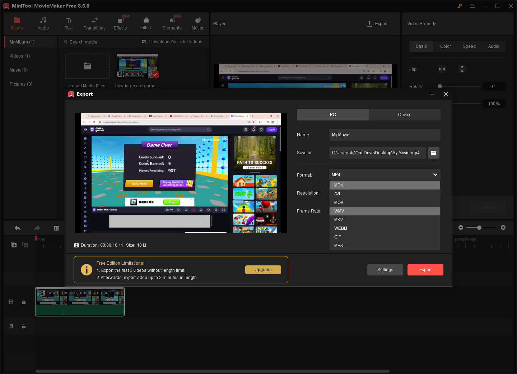Click the undo arrow icon
Screen dimensions: 517x374
pos(18,228)
